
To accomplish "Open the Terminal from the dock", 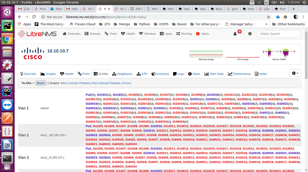I will pos(7,157).
